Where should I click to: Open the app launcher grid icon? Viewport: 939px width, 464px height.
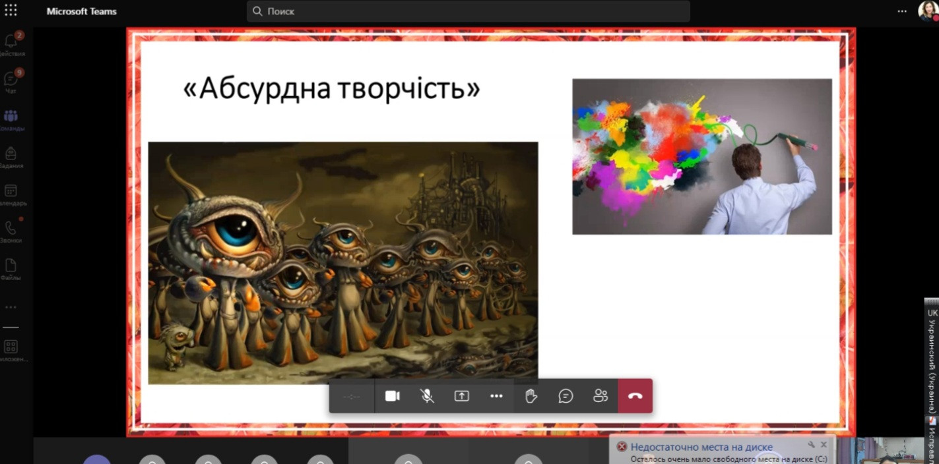click(11, 11)
